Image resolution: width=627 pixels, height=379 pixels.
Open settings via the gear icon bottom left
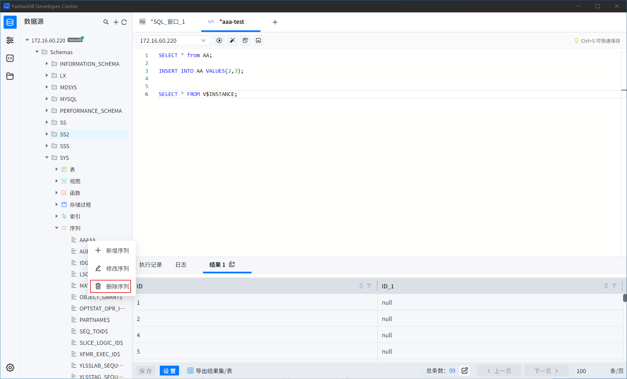(x=10, y=368)
